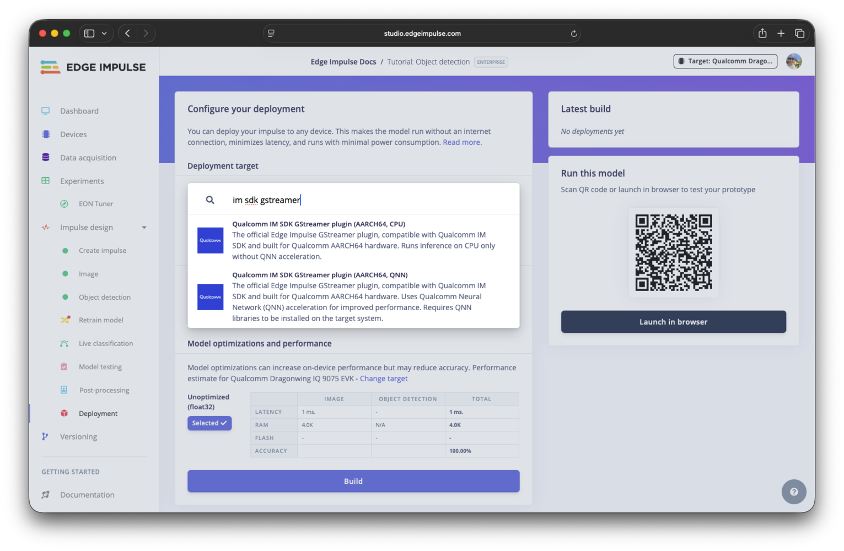Viewport: 844px width, 551px height.
Task: Open the Read more link
Action: (x=461, y=142)
